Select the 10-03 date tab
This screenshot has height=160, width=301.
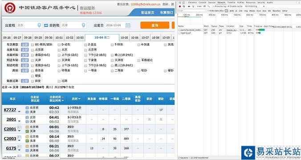coord(80,38)
